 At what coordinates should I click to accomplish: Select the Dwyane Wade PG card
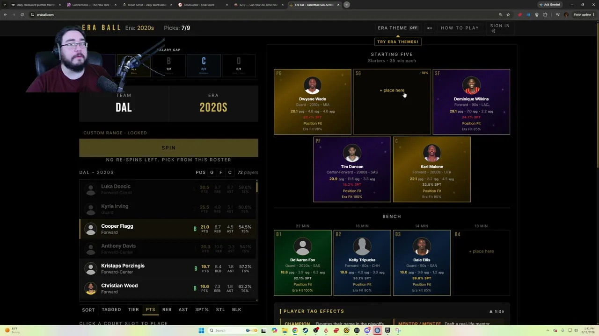click(x=312, y=102)
